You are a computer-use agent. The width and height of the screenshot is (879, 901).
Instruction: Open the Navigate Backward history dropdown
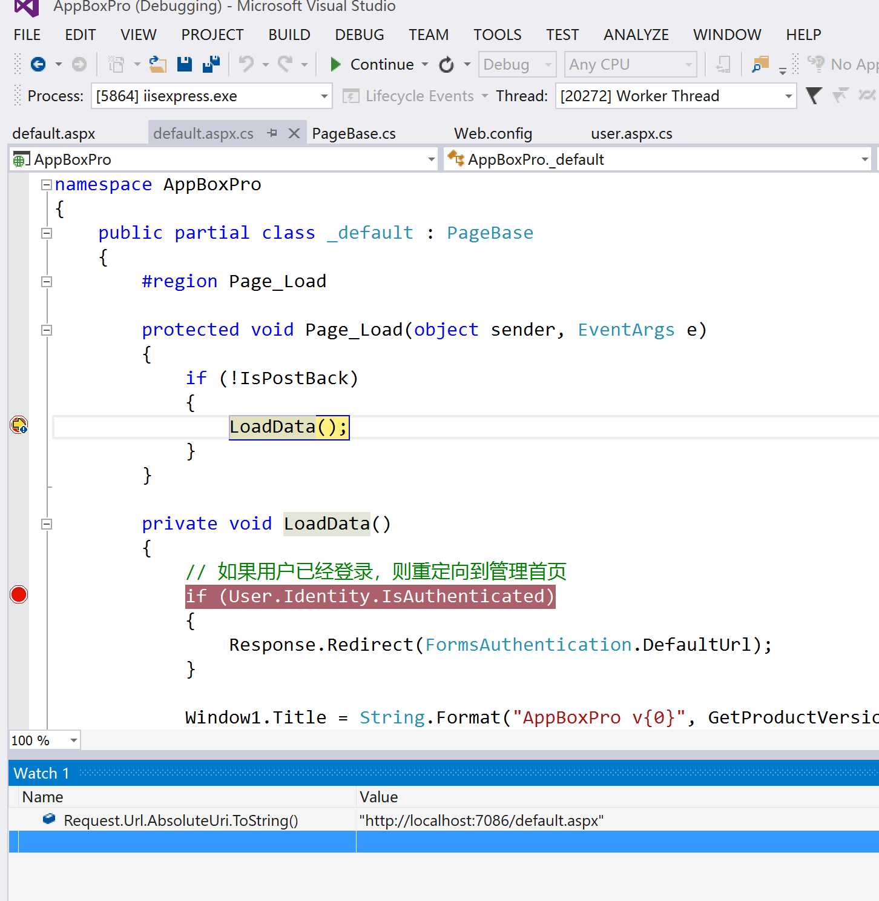pos(59,64)
